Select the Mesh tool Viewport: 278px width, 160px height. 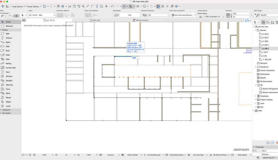[8, 93]
